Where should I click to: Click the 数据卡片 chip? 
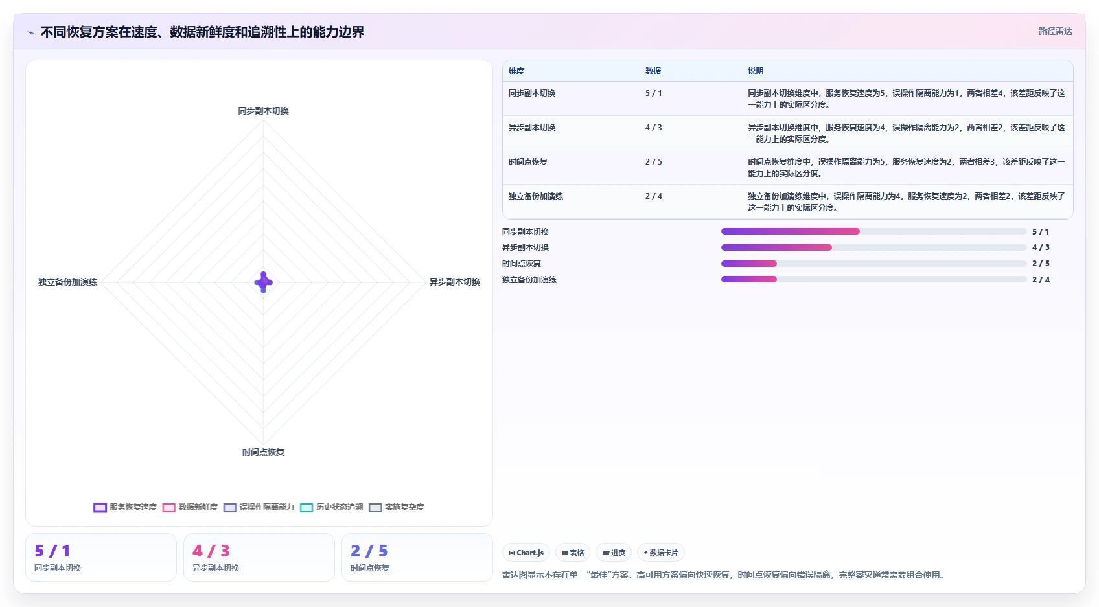pyautogui.click(x=661, y=553)
